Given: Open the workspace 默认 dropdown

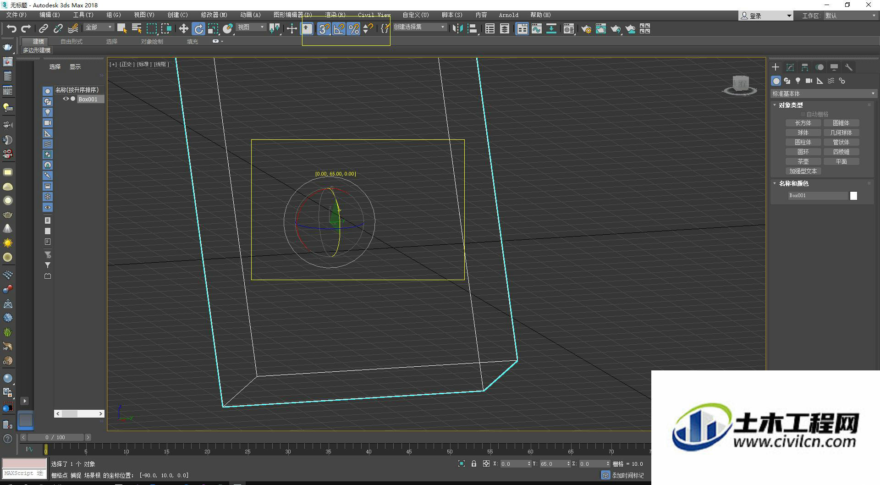Looking at the screenshot, I should coord(850,16).
